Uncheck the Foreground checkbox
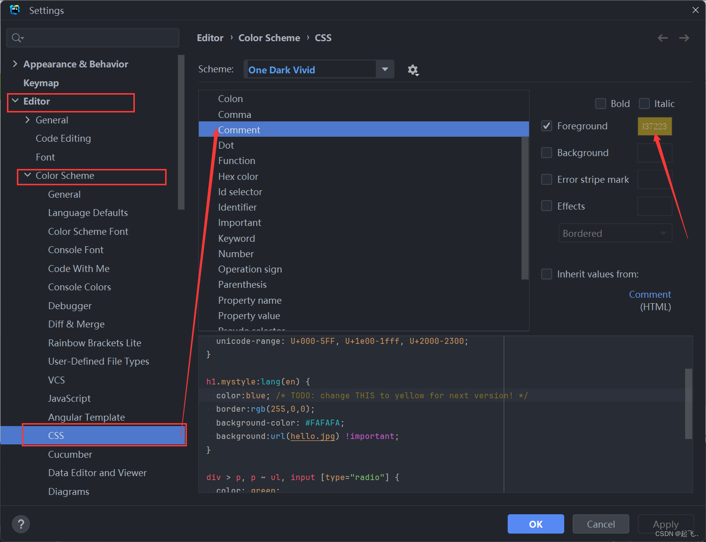706x542 pixels. [546, 126]
